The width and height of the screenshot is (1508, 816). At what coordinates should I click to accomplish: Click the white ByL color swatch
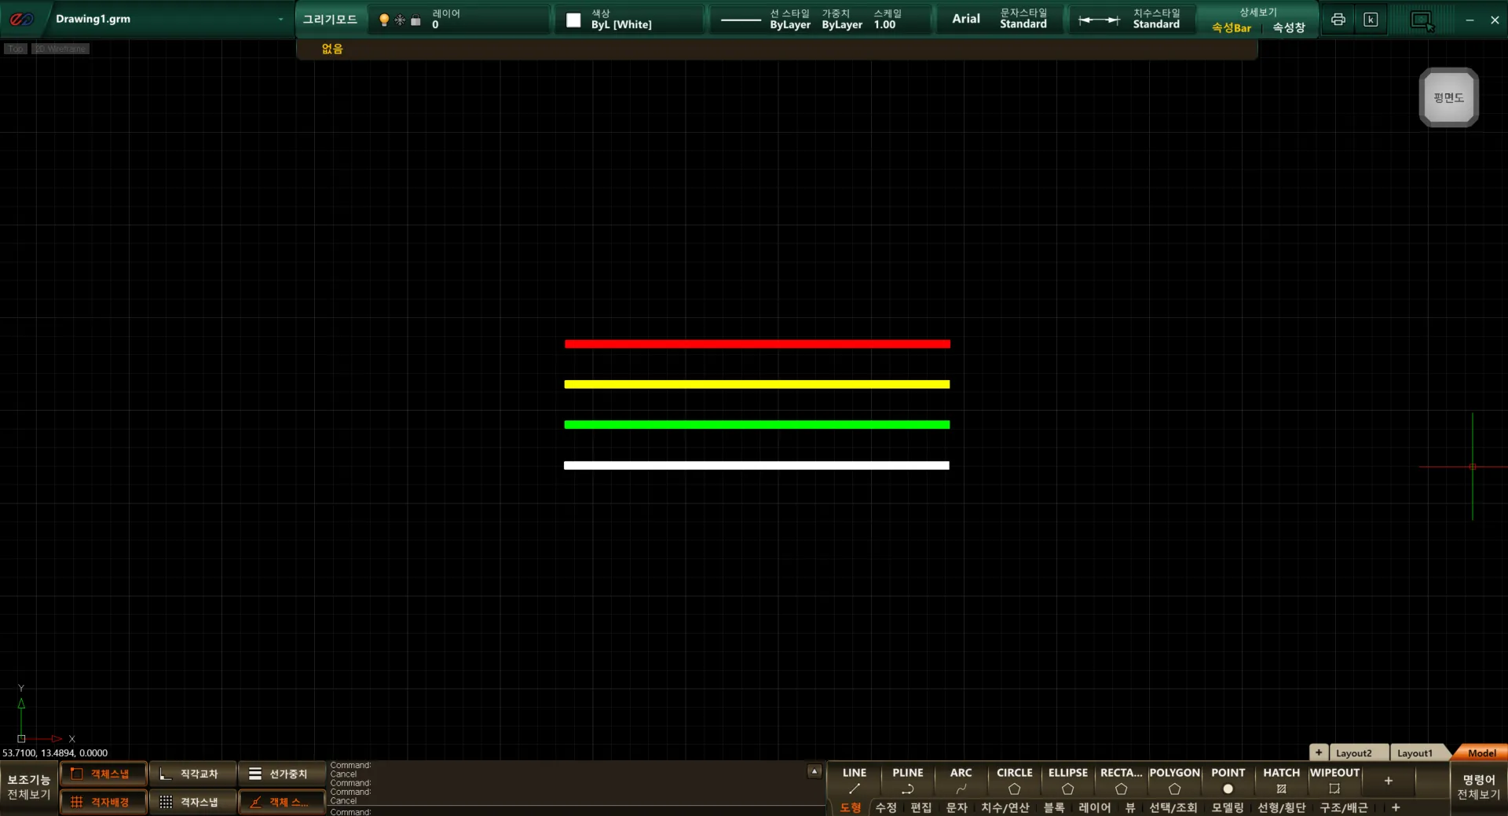point(573,20)
